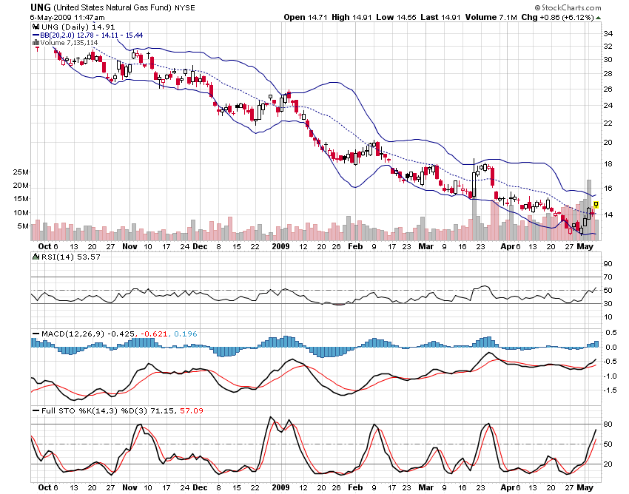Click the MACD(12,26,9) -0.425 label
The image size is (629, 494).
click(88, 334)
